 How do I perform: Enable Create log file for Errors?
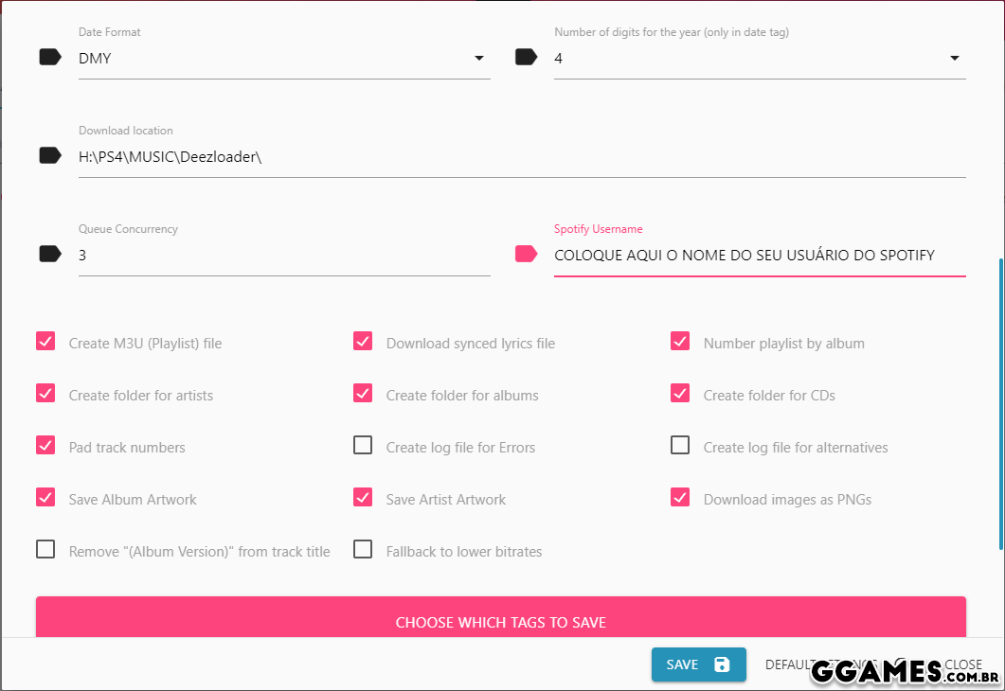pyautogui.click(x=363, y=446)
